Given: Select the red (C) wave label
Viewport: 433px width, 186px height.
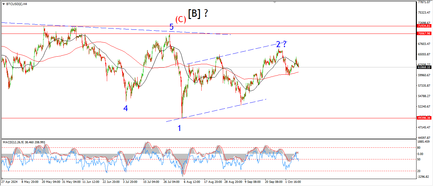Looking at the screenshot, I should 181,19.
